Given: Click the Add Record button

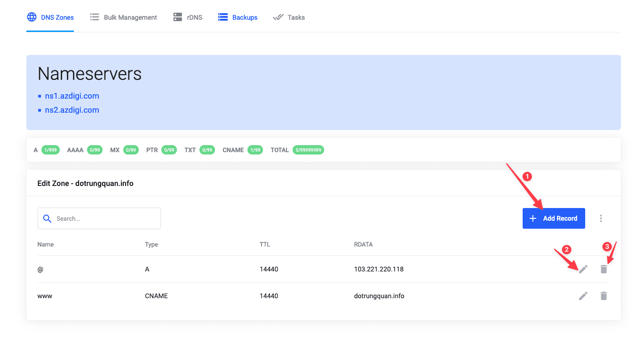Looking at the screenshot, I should click(x=554, y=218).
